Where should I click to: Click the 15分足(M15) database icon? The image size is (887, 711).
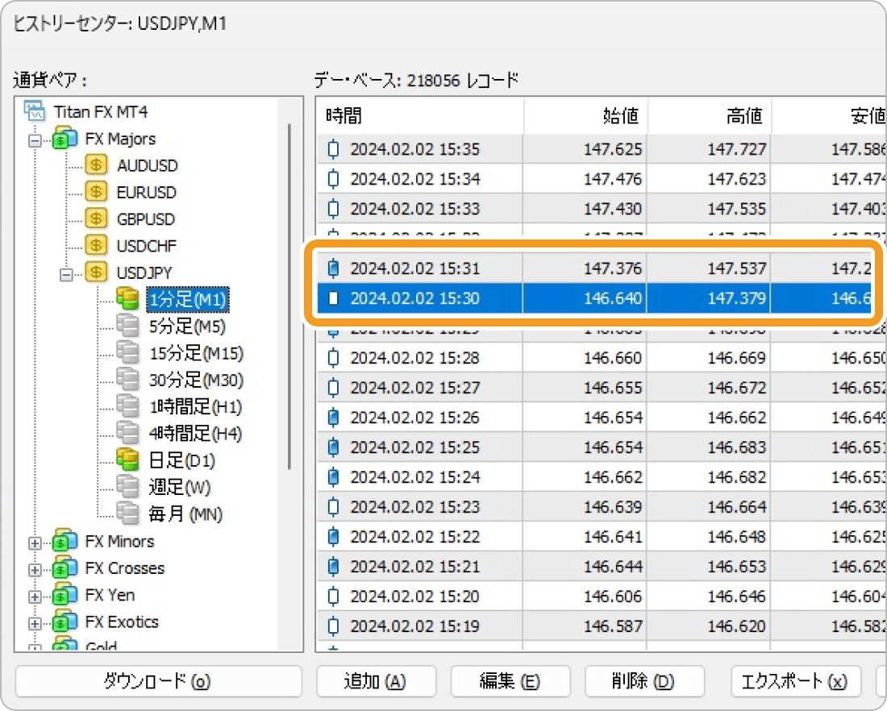(128, 352)
